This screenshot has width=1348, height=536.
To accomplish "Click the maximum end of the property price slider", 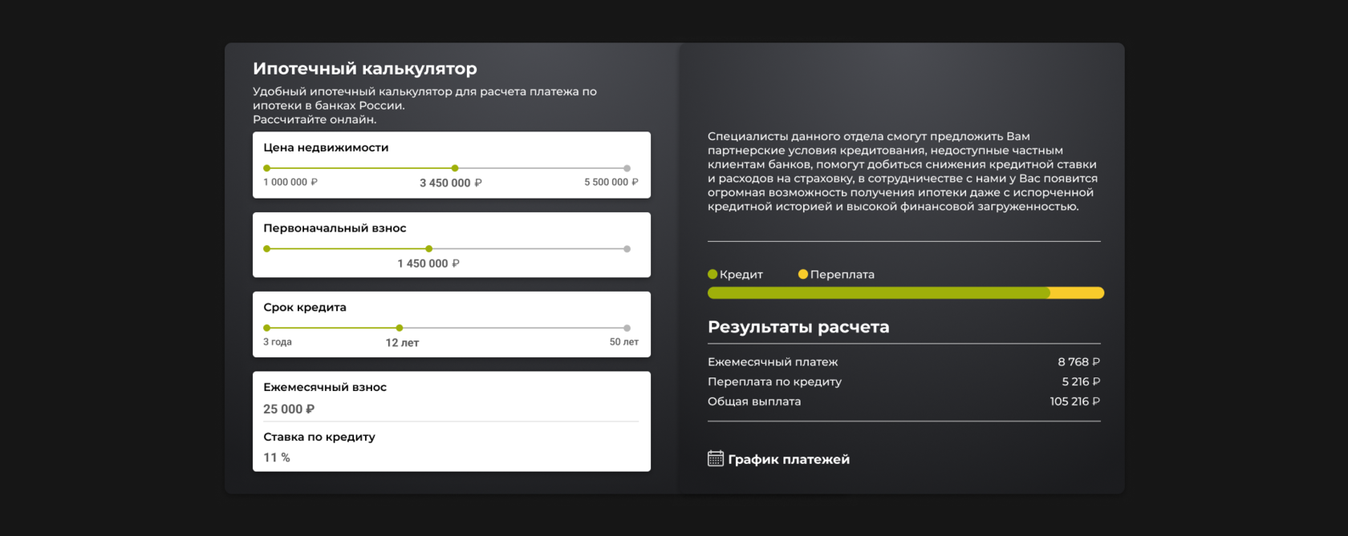I will [x=627, y=168].
